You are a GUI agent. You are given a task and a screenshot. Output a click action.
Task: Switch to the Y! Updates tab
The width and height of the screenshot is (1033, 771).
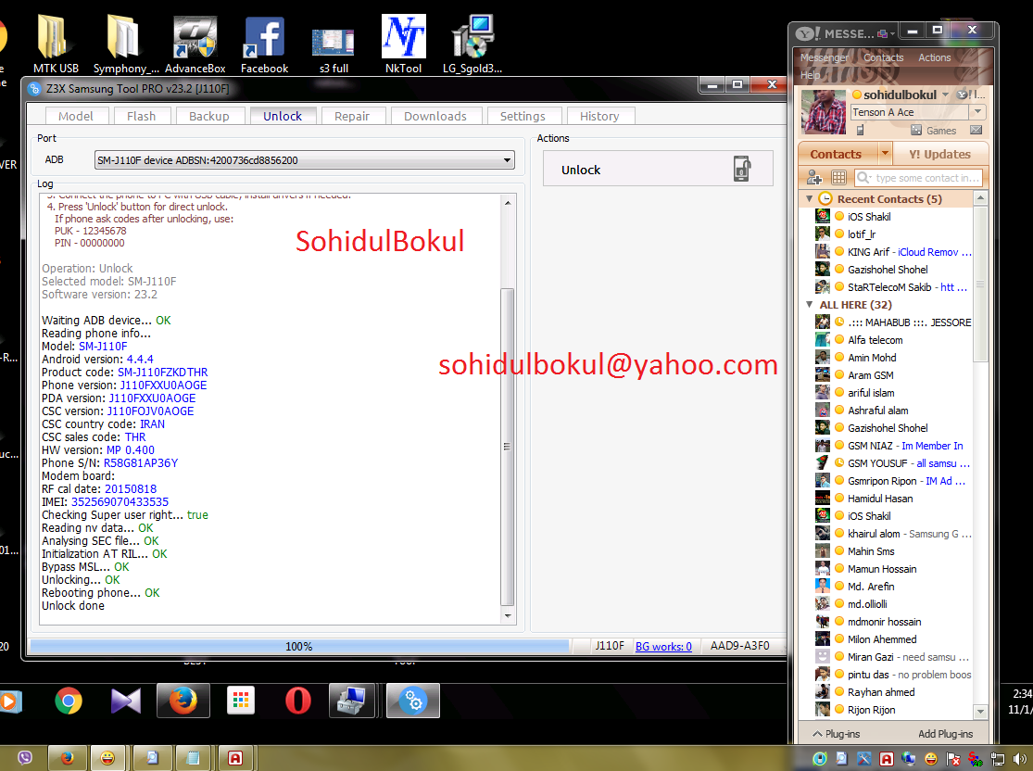[939, 154]
